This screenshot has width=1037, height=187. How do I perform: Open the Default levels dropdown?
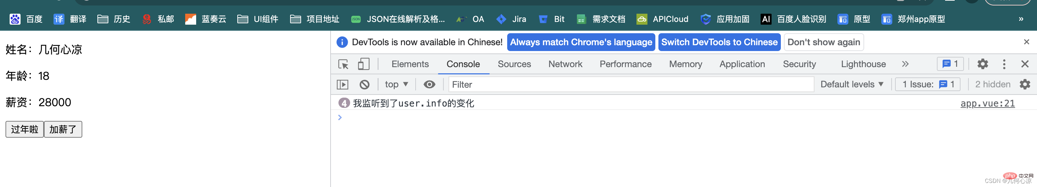(x=852, y=85)
